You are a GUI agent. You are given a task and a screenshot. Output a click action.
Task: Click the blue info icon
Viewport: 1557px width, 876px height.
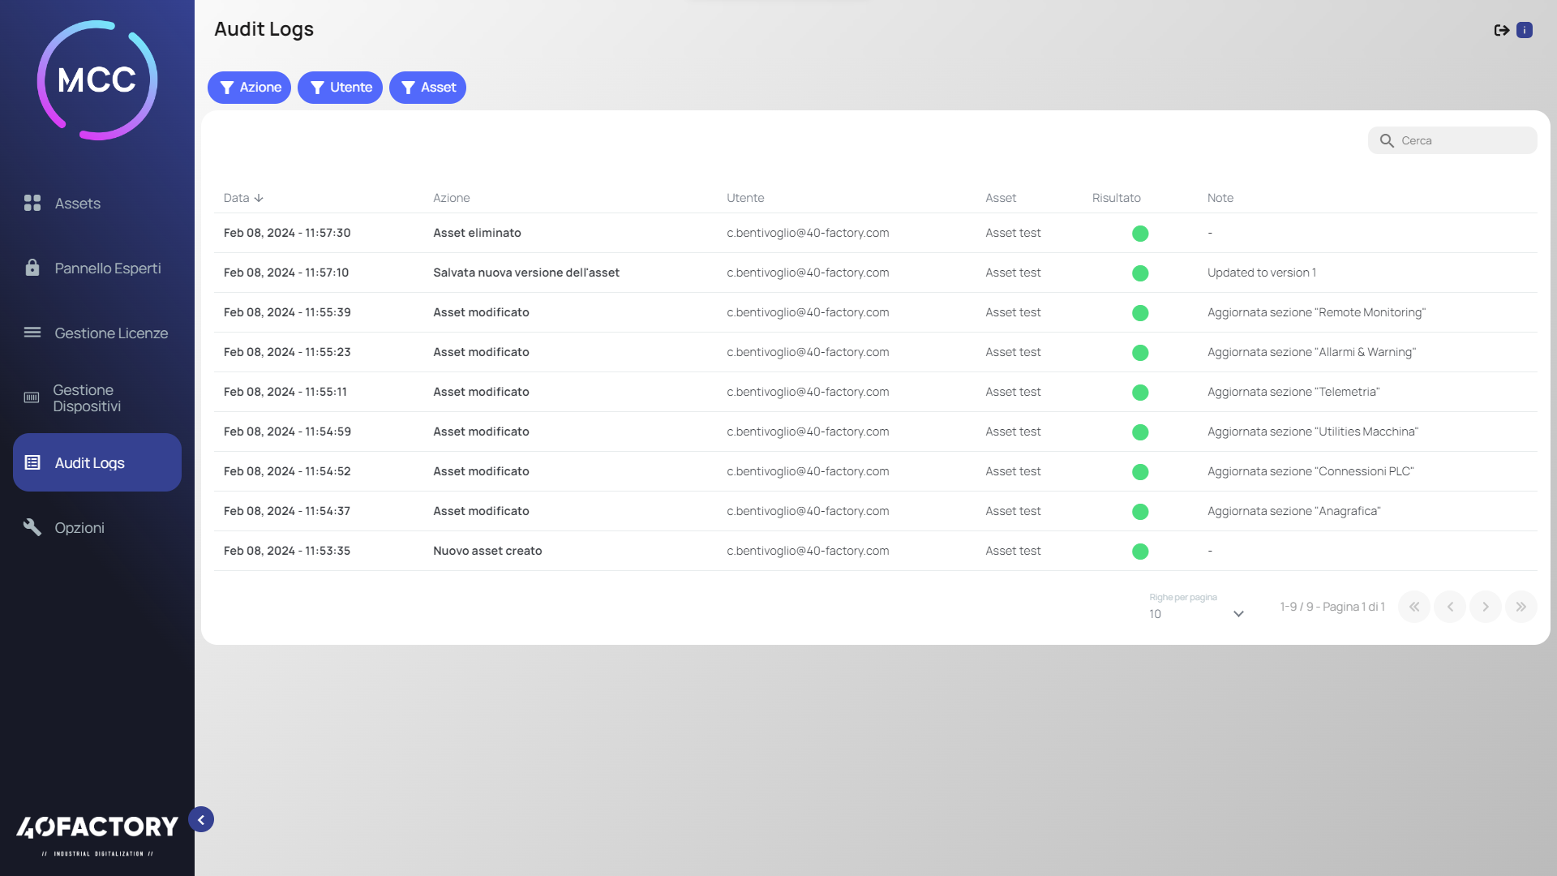pos(1525,30)
